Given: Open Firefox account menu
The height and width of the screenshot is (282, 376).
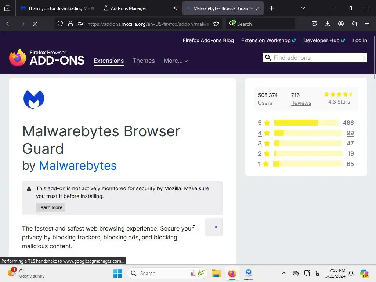Looking at the screenshot, I should click(x=341, y=24).
